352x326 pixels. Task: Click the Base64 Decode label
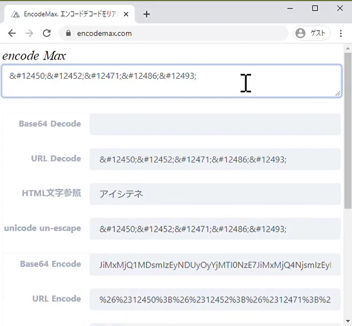tap(50, 124)
